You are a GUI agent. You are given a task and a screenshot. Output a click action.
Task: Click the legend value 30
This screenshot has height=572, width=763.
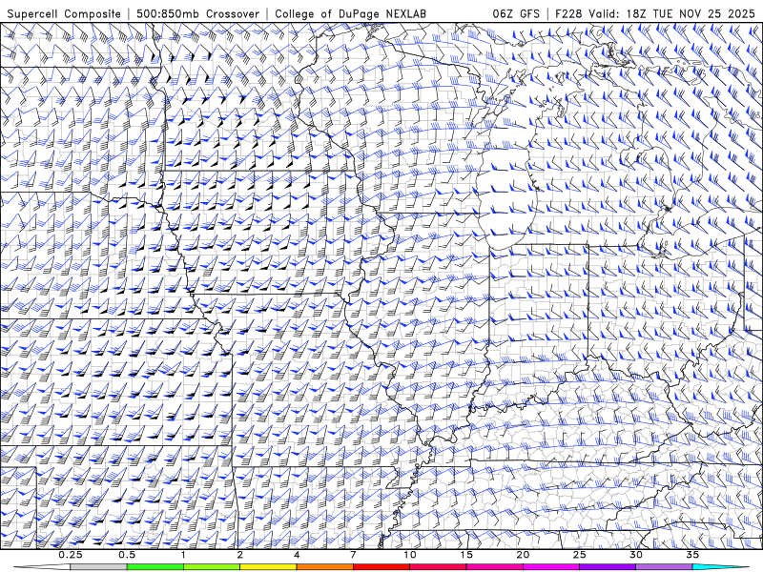636,555
